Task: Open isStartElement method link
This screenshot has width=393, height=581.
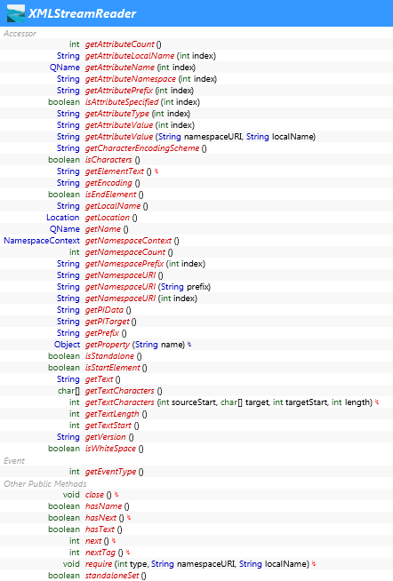Action: (113, 367)
